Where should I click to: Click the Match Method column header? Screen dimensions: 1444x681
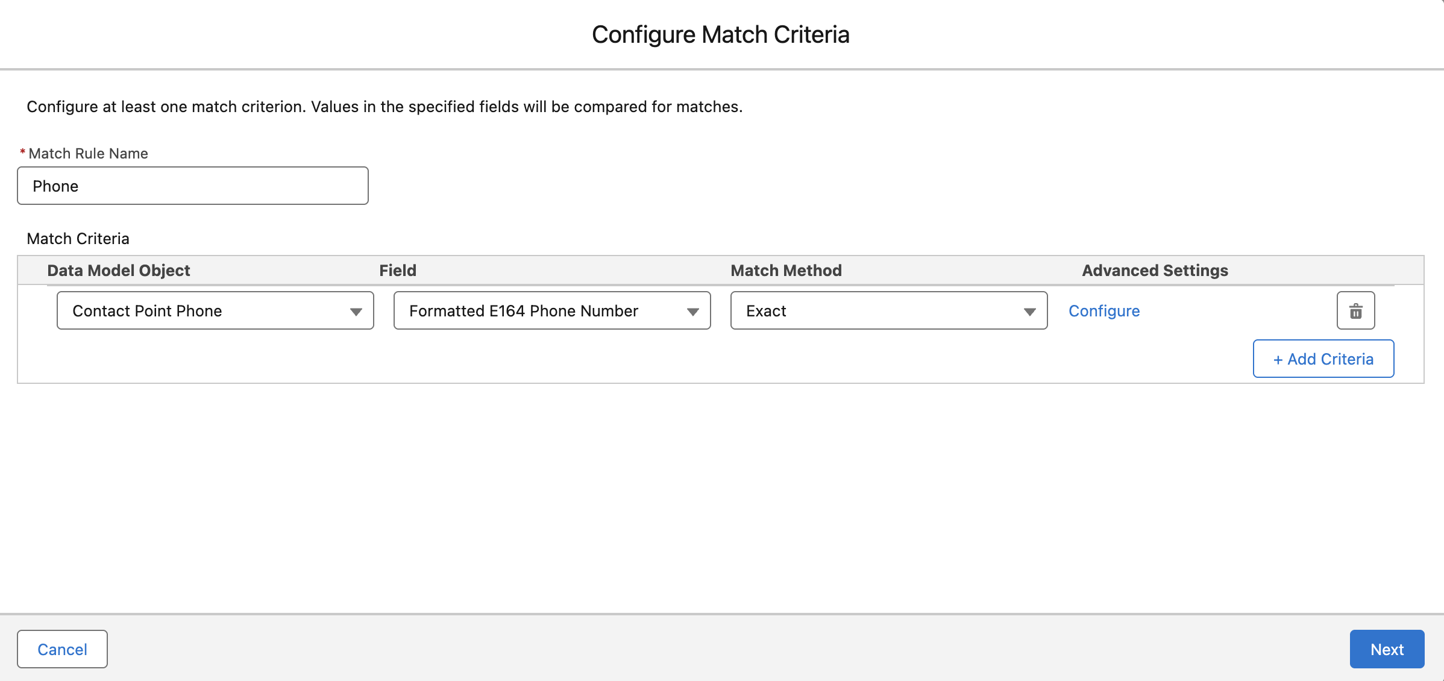[x=786, y=271]
